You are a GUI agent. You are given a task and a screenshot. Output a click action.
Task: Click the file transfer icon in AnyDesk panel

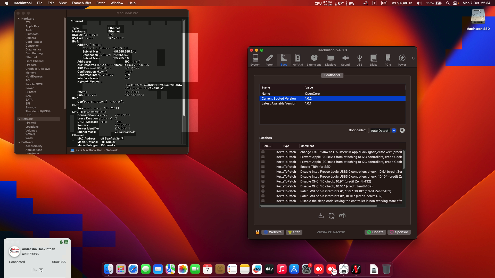click(x=34, y=270)
